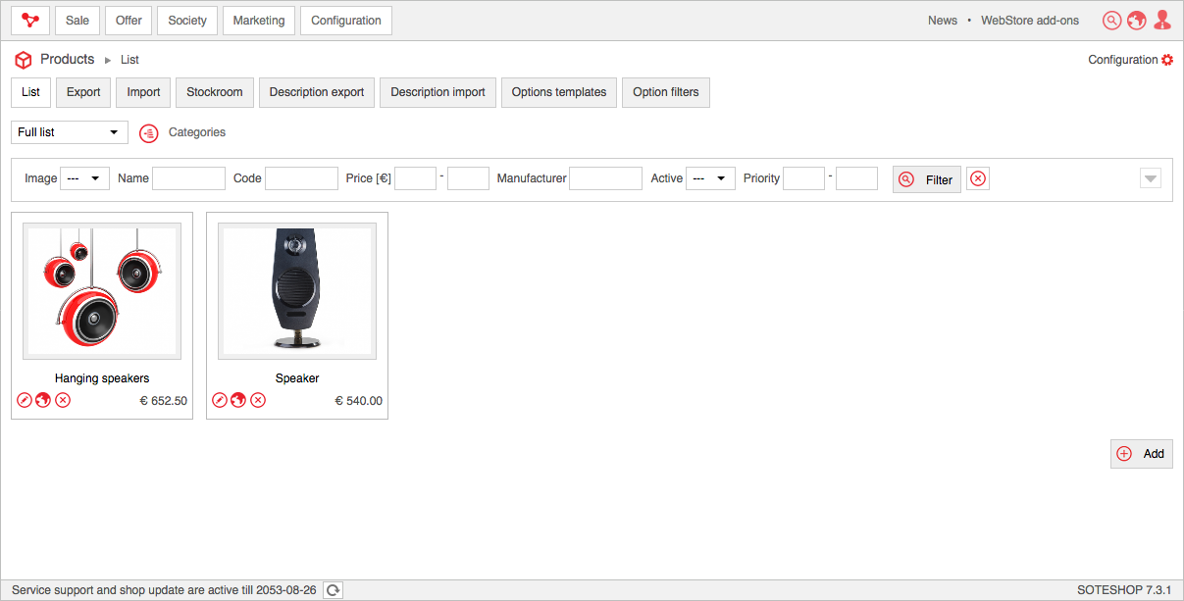The image size is (1184, 601).
Task: Click the Categories list icon
Action: click(149, 132)
